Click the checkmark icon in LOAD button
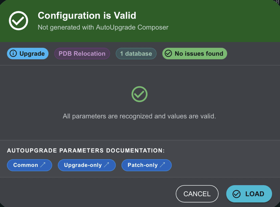The image size is (280, 207). click(236, 194)
